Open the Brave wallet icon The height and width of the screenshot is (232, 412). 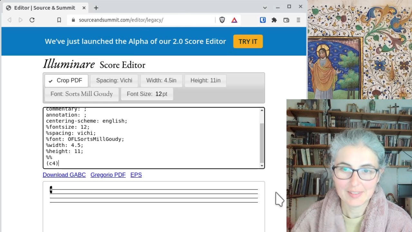(286, 20)
